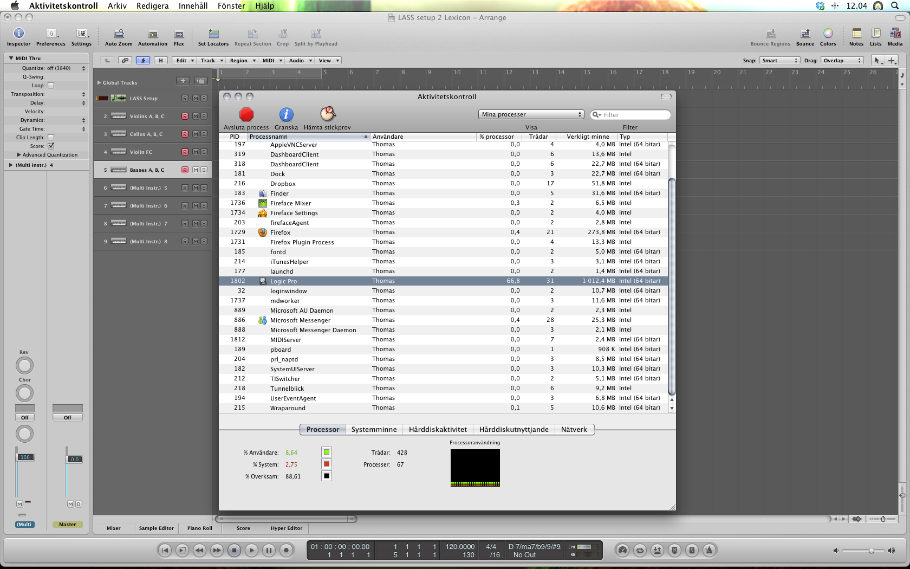Collapse the MIDI Thru section
Screen dimensions: 910x569
pos(11,58)
